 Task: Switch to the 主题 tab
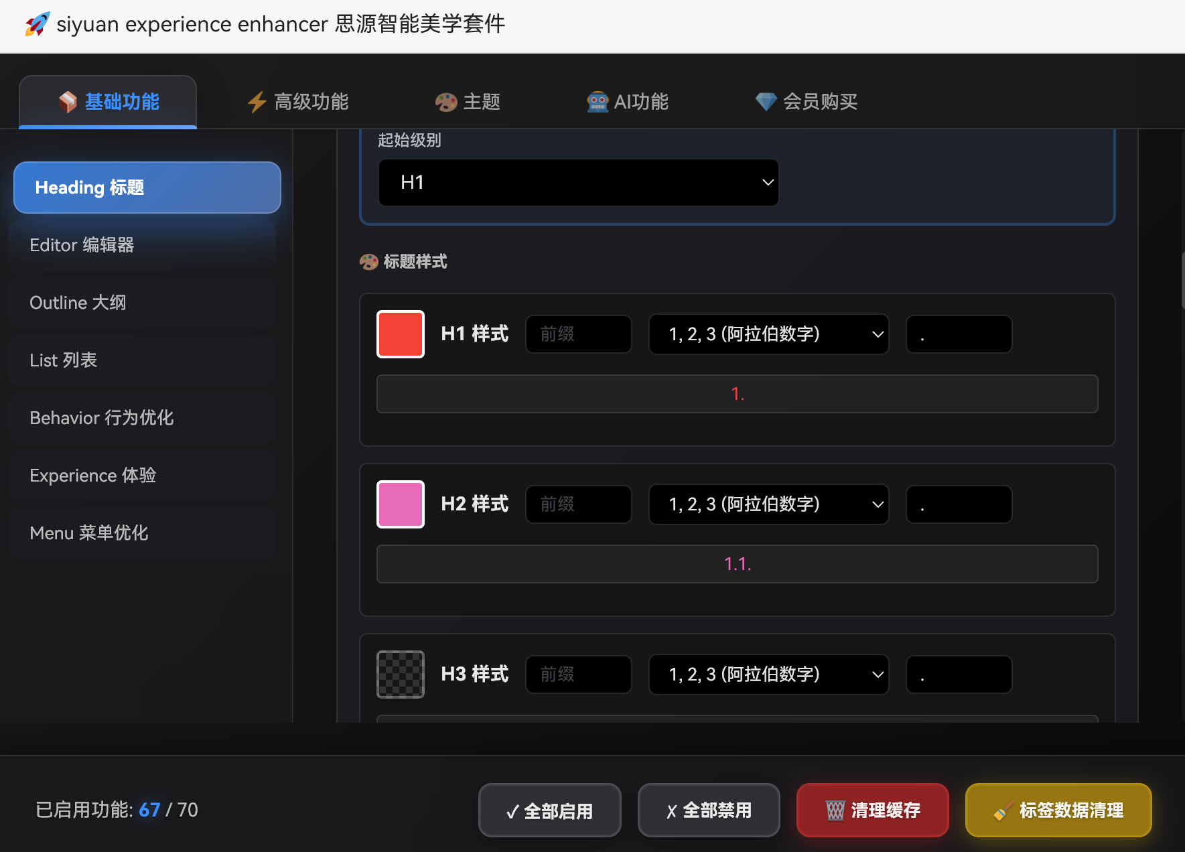tap(468, 102)
